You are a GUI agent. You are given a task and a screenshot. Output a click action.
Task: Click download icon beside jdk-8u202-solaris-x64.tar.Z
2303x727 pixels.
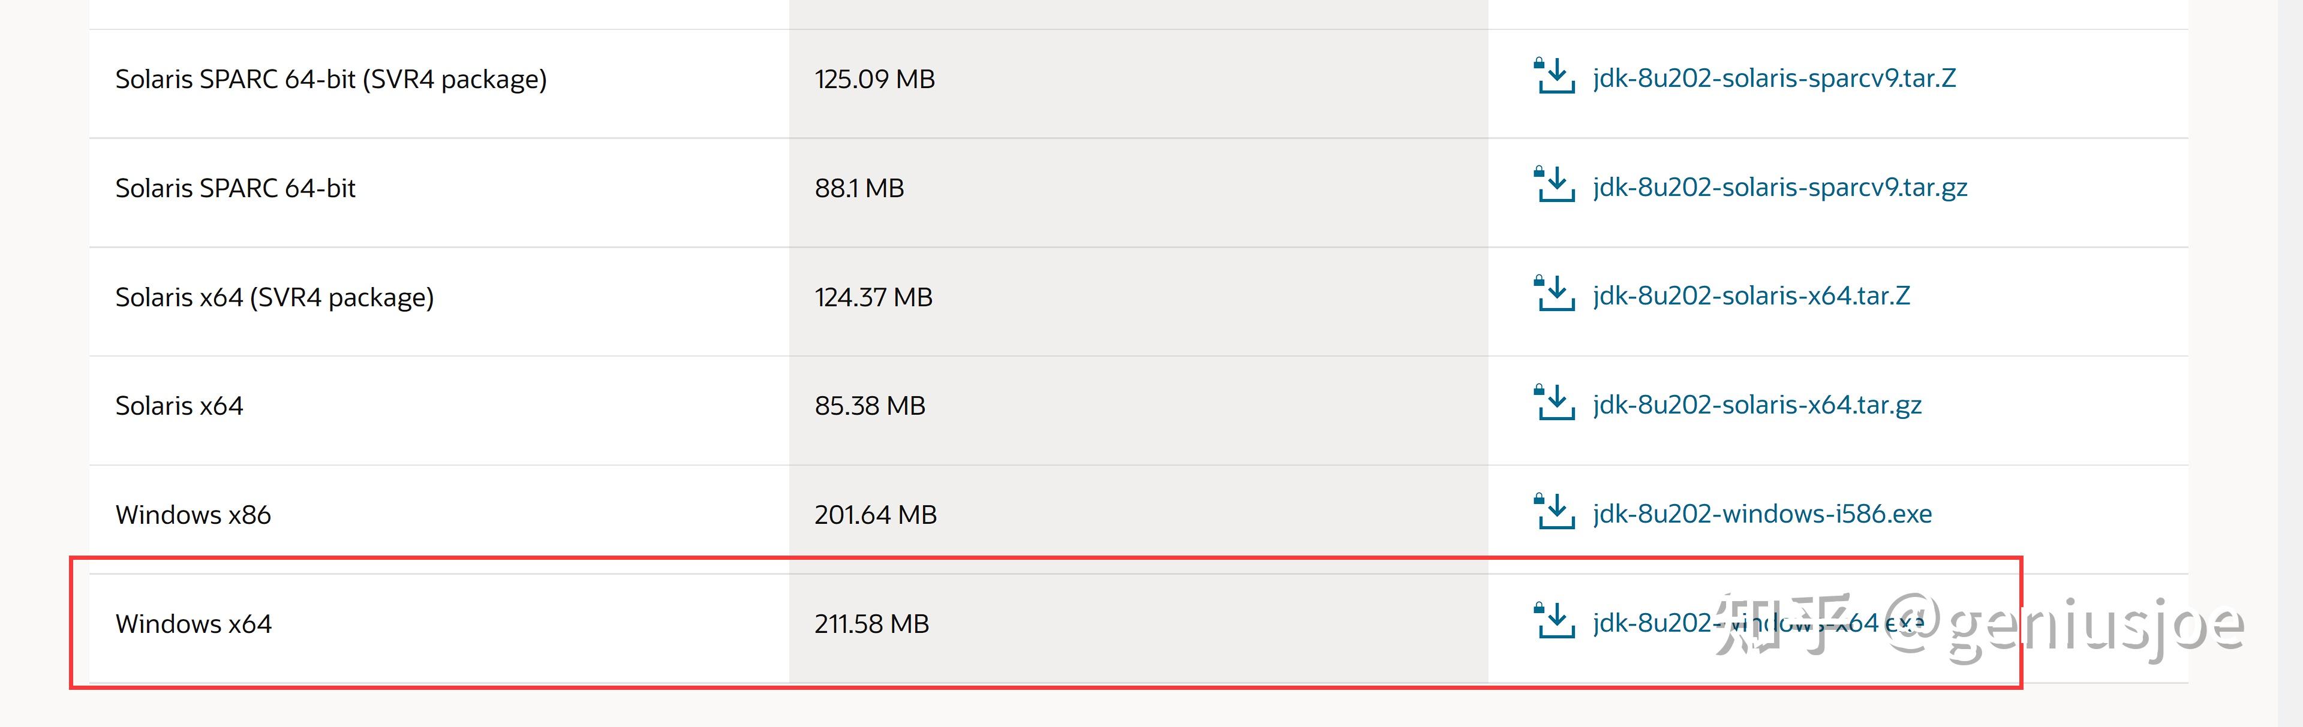coord(1554,295)
